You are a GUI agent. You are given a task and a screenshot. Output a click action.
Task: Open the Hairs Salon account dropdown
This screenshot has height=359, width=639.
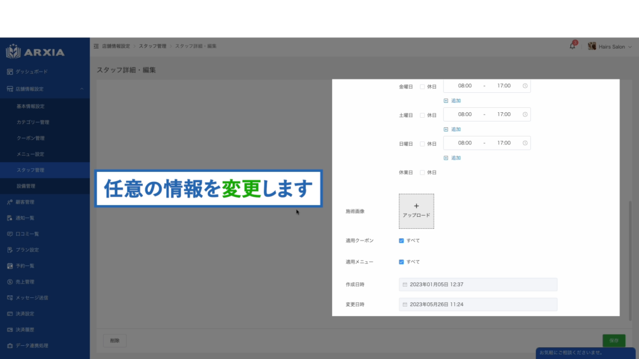(610, 46)
